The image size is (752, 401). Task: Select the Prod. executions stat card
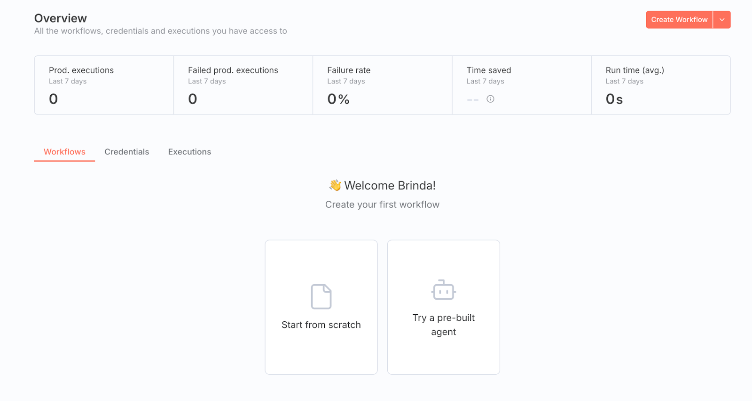(104, 85)
